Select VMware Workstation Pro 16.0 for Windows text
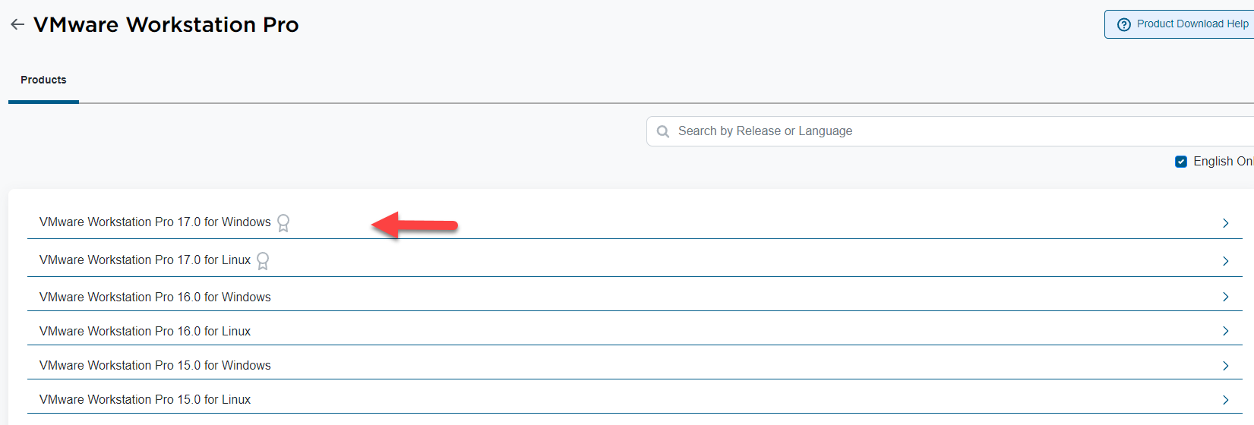Viewport: 1254px width, 425px height. point(155,297)
